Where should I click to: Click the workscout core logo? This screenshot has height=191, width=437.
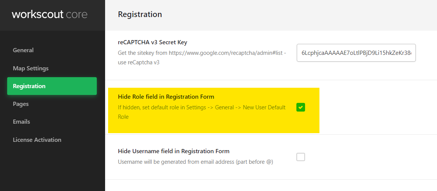coord(50,15)
